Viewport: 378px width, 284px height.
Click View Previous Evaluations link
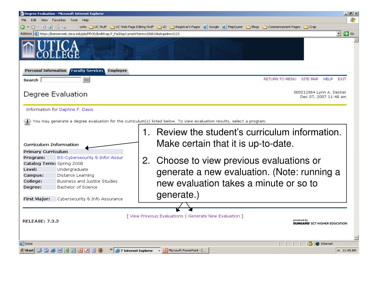157,216
